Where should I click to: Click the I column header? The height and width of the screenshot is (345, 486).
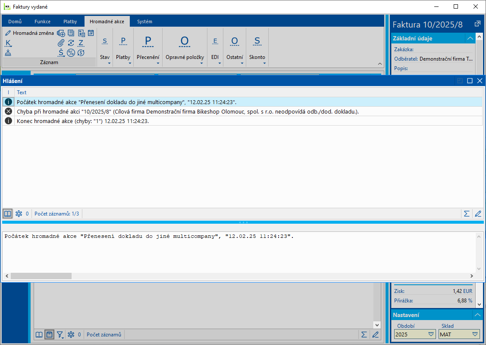tap(8, 92)
